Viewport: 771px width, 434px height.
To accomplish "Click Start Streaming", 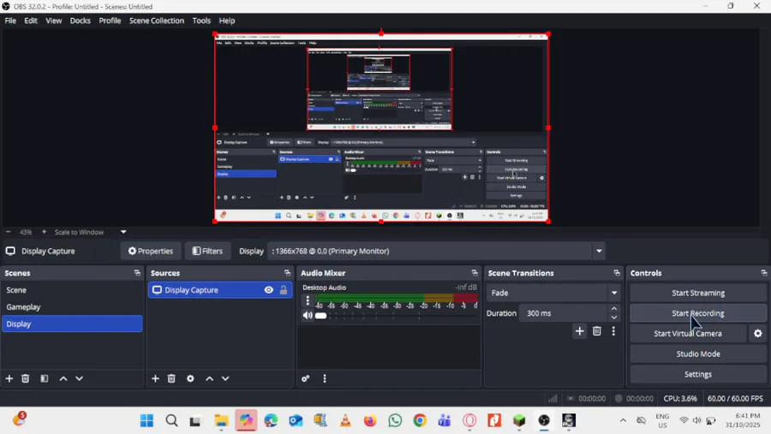I will click(x=697, y=293).
